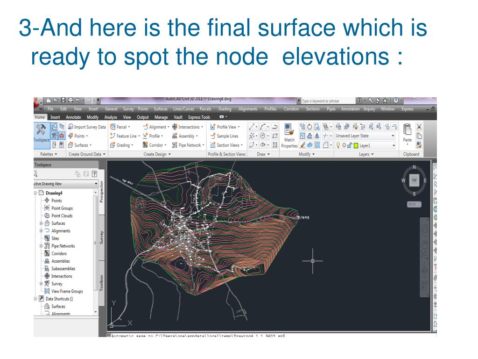The height and width of the screenshot is (359, 478).
Task: Open the Toolbox vertical tab
Action: pyautogui.click(x=101, y=283)
